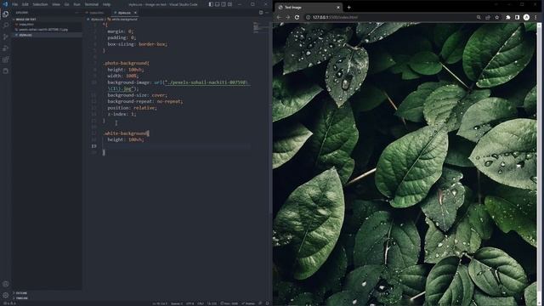Open the File menu in VS Code
Viewport: 544px width, 306px height.
(x=15, y=4)
